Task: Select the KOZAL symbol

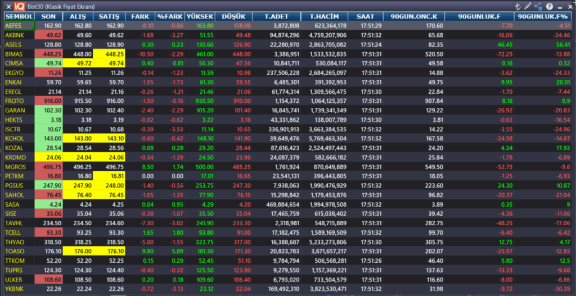Action: [14, 148]
